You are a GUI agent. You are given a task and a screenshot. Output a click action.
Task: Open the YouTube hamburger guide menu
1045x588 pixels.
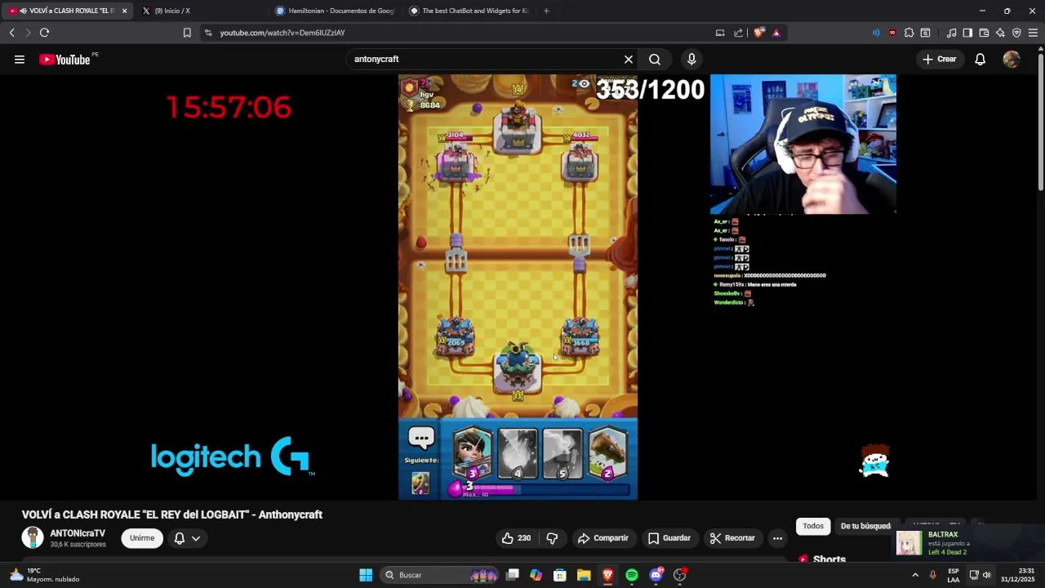(20, 59)
